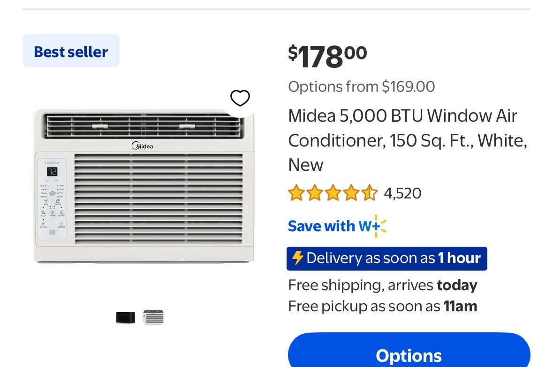This screenshot has width=553, height=367.
Task: Click the Delivery as soon as 1 hour badge
Action: [x=386, y=258]
